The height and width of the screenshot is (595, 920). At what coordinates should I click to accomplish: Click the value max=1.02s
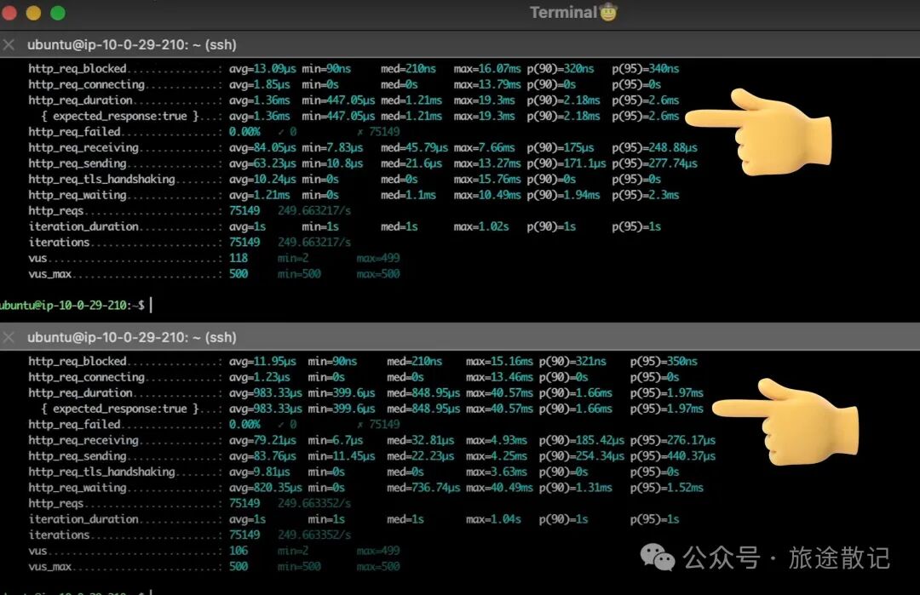[481, 227]
